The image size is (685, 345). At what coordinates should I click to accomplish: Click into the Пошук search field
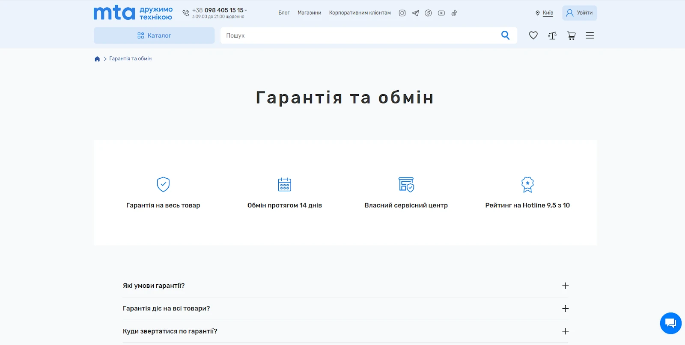click(360, 35)
